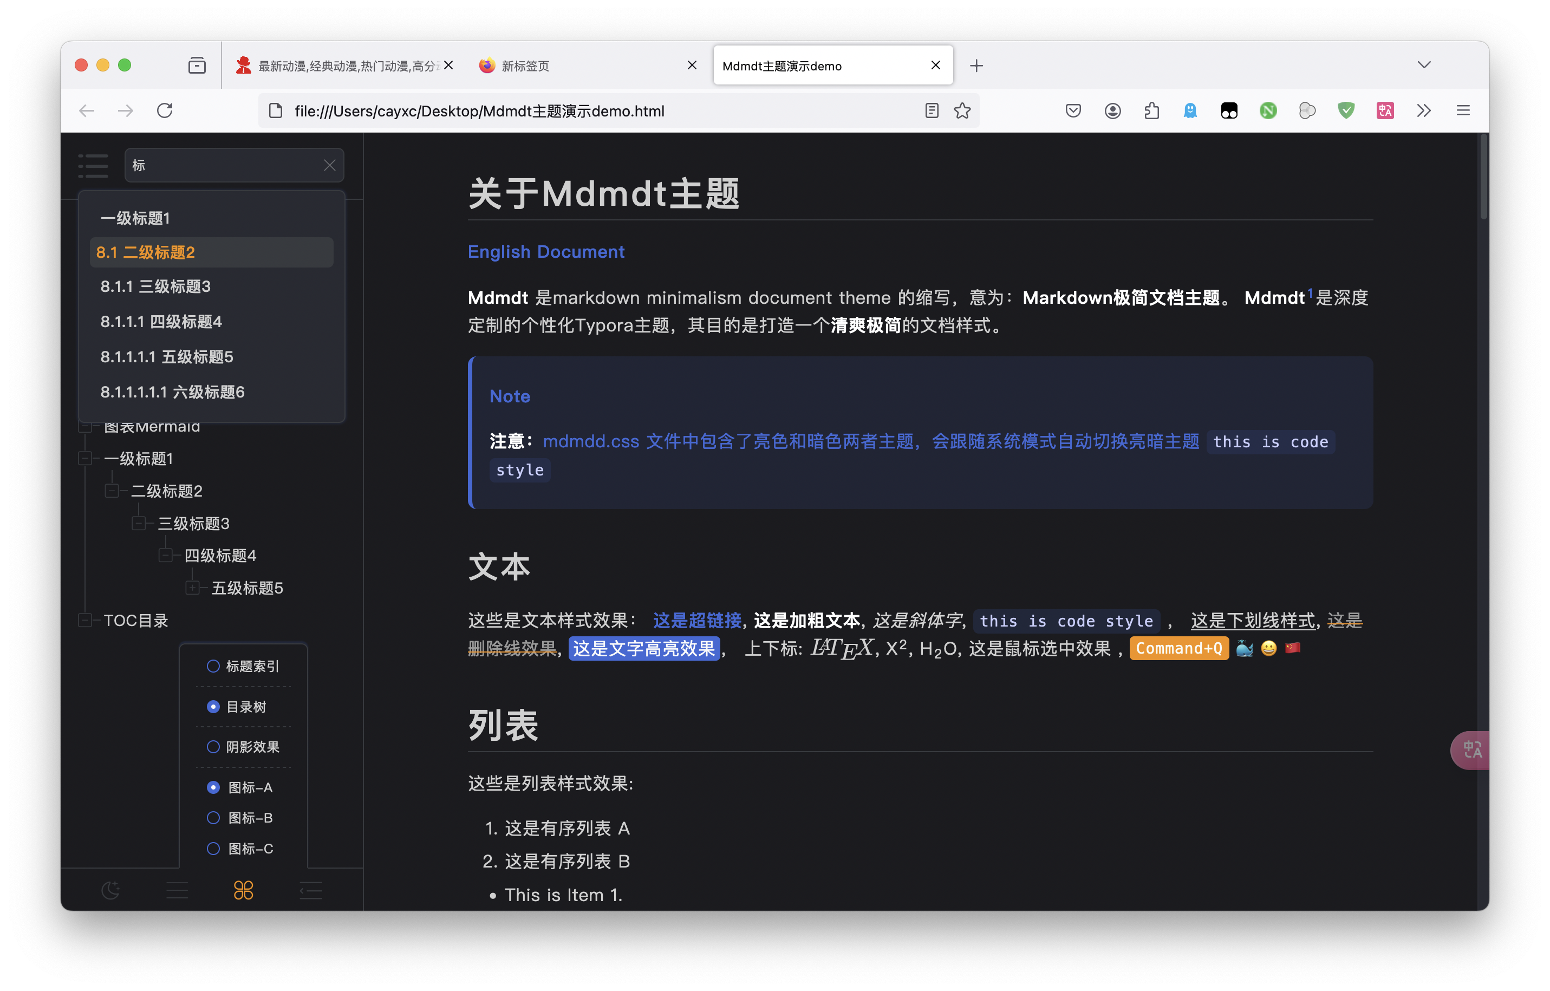
Task: Click the 这是文字高亮效果 highlighted text
Action: [x=644, y=648]
